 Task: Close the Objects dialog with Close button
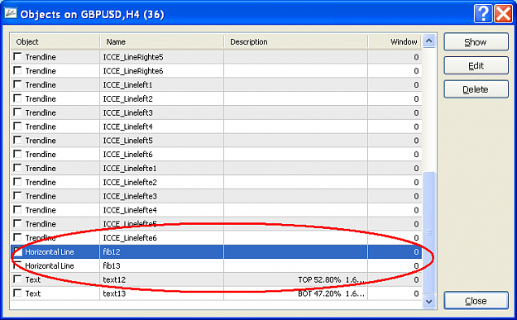click(476, 300)
